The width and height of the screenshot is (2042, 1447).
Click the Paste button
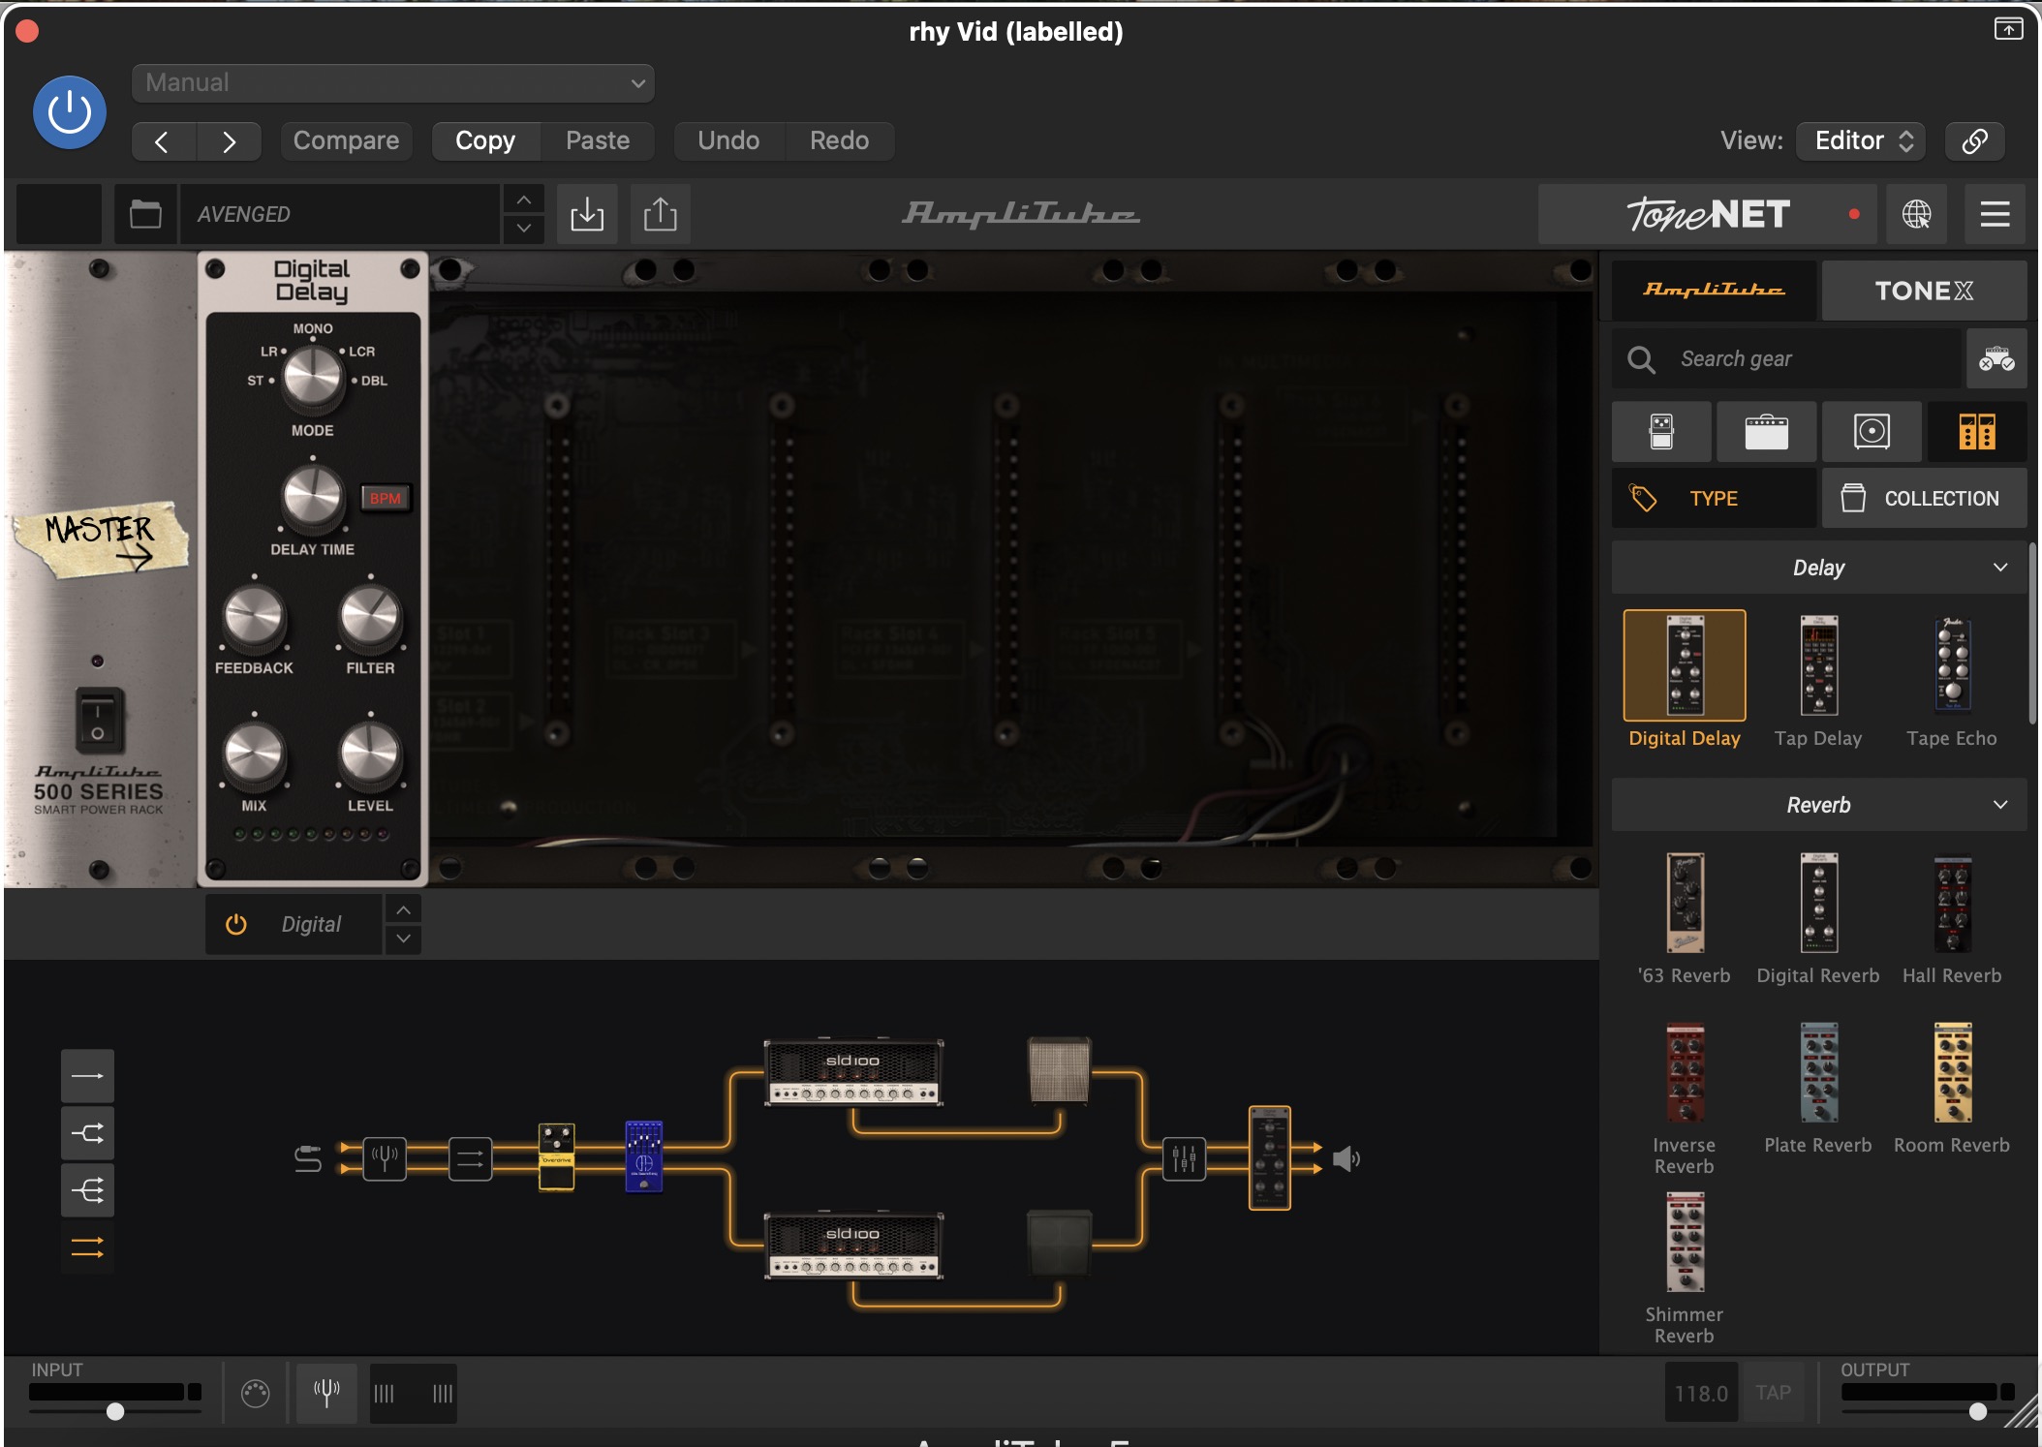[598, 140]
